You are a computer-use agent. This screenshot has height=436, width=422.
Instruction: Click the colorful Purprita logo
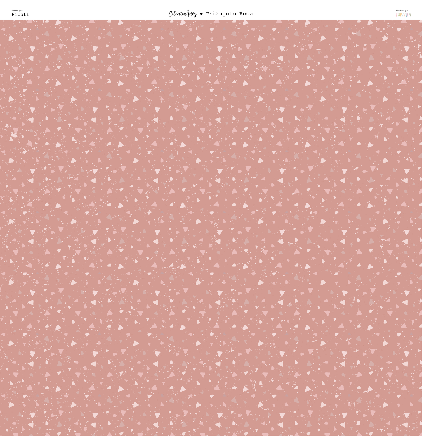point(403,14)
